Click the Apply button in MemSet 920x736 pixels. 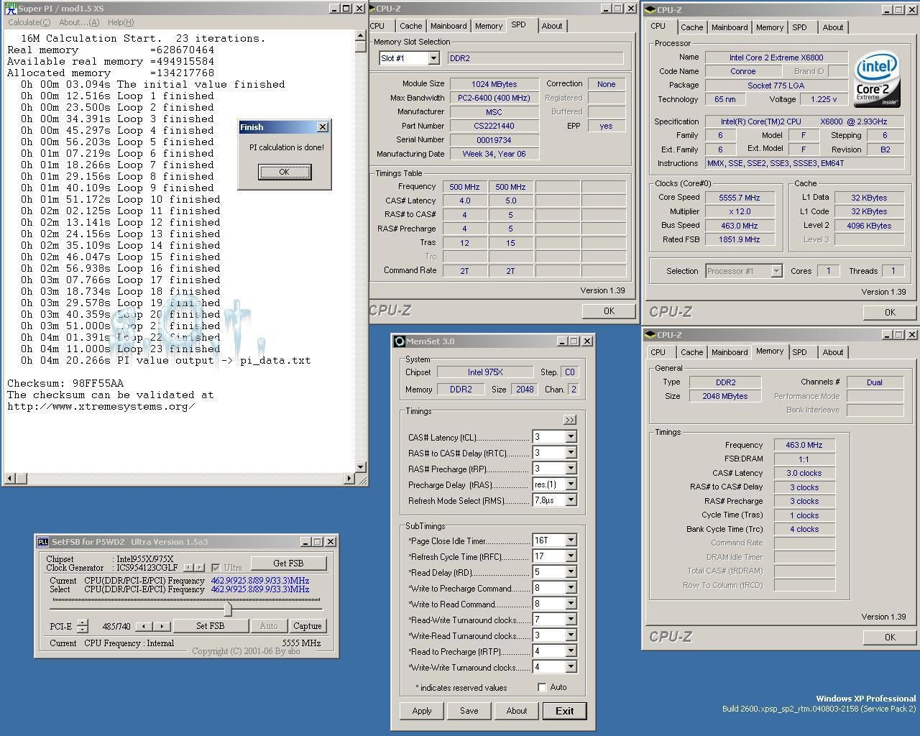pyautogui.click(x=422, y=711)
